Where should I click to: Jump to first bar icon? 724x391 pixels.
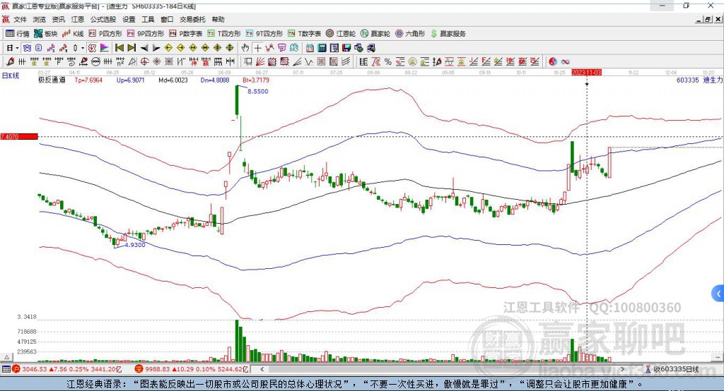tap(119, 48)
